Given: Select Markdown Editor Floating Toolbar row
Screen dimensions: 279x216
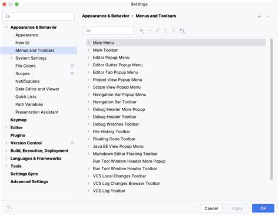Looking at the screenshot, I should tap(175, 154).
